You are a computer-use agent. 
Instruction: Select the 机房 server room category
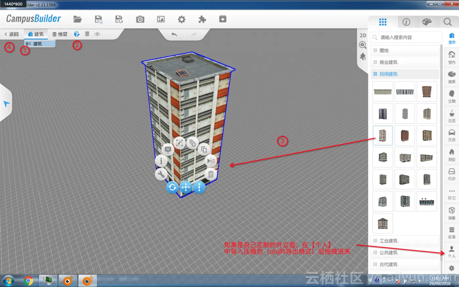pos(452,174)
